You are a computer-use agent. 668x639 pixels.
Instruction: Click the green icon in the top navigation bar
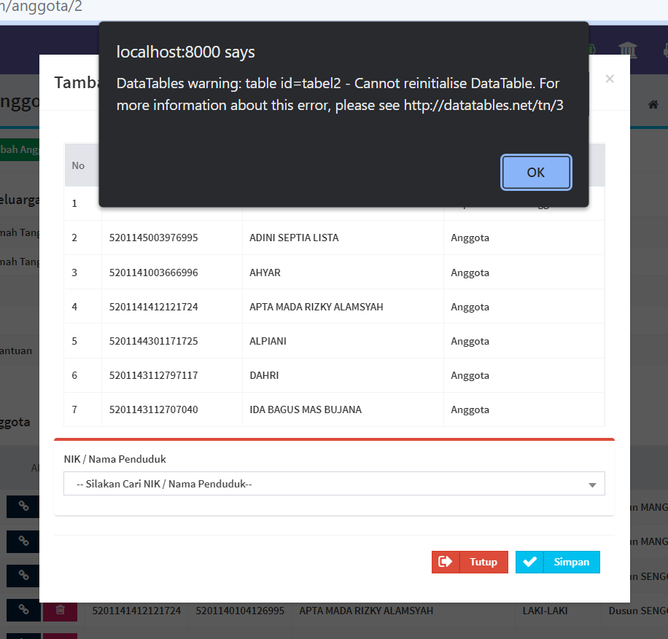tap(589, 49)
